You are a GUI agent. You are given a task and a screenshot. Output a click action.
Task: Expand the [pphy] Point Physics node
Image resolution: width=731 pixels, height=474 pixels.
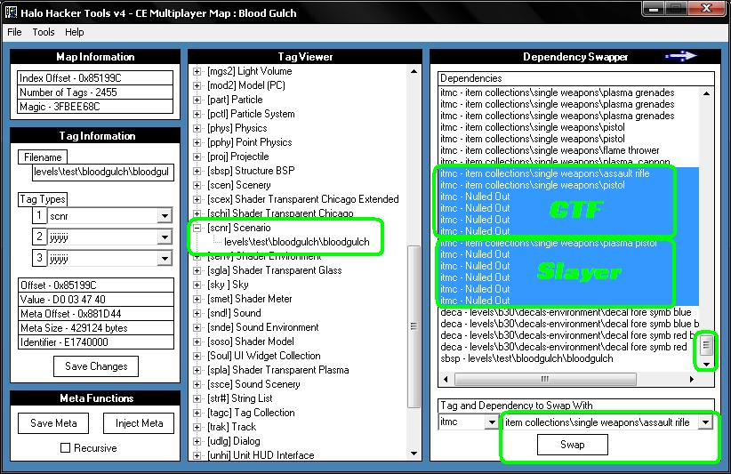(x=197, y=142)
